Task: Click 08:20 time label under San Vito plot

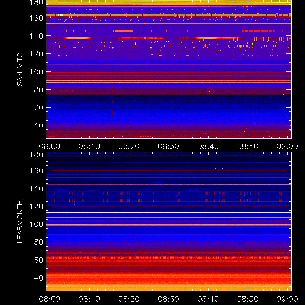Action: pos(129,146)
